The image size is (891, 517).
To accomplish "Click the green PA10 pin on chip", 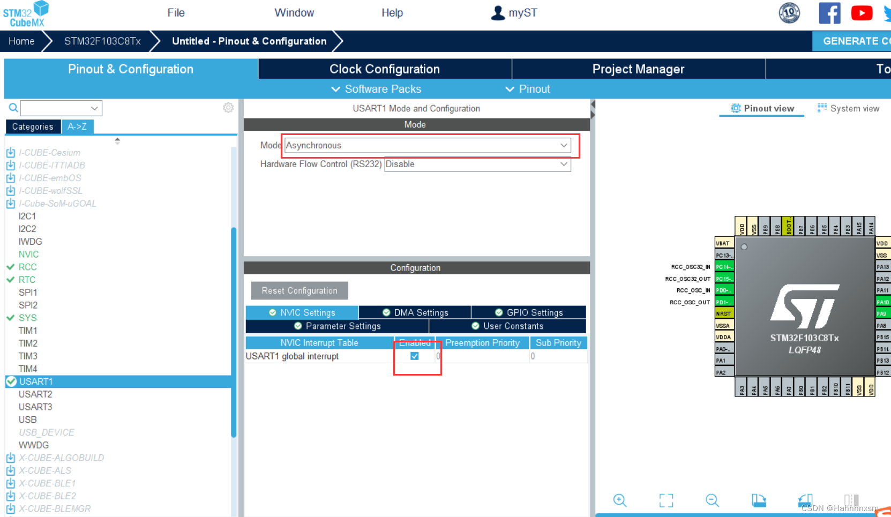I will 882,302.
